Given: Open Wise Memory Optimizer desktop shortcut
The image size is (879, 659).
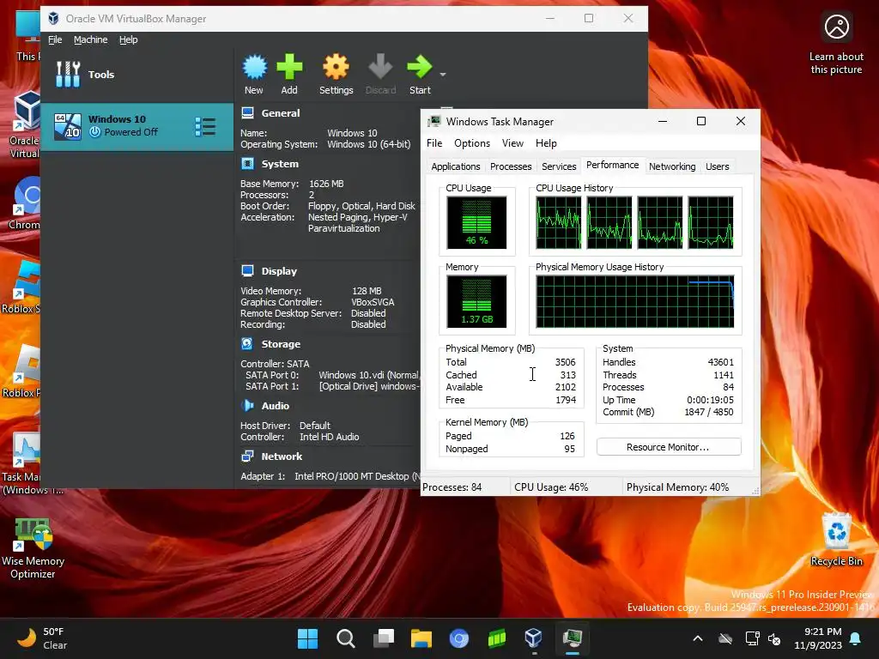Looking at the screenshot, I should point(33,548).
